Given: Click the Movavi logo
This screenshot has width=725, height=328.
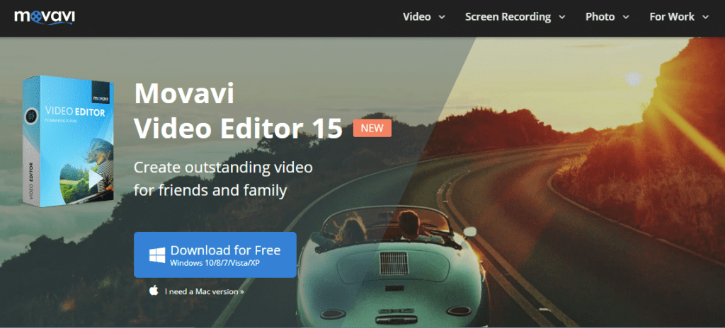Looking at the screenshot, I should tap(45, 17).
